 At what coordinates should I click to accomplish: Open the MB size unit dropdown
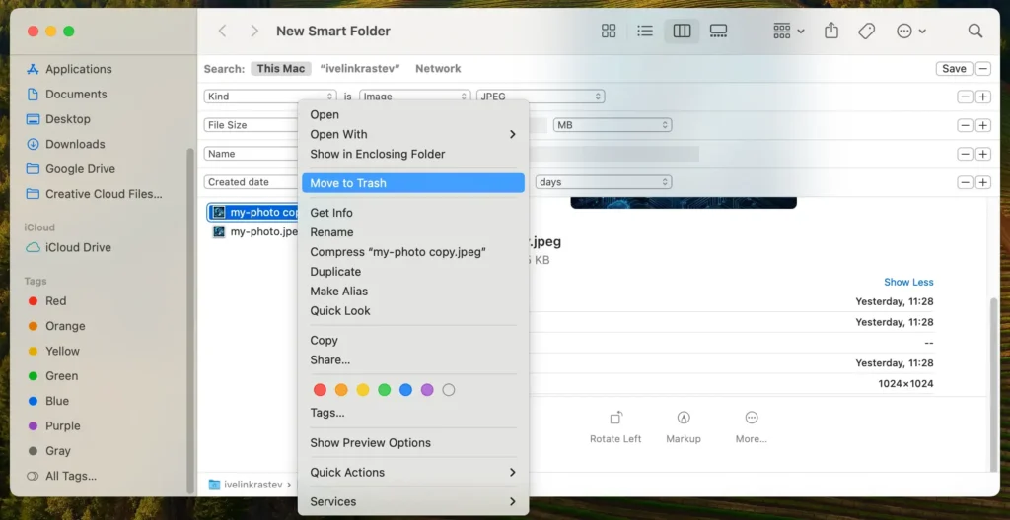[612, 125]
